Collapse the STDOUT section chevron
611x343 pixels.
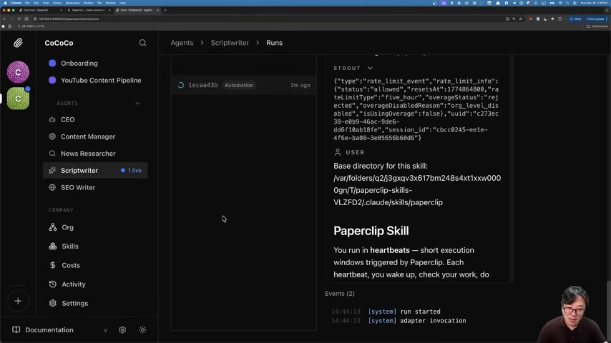tap(370, 68)
